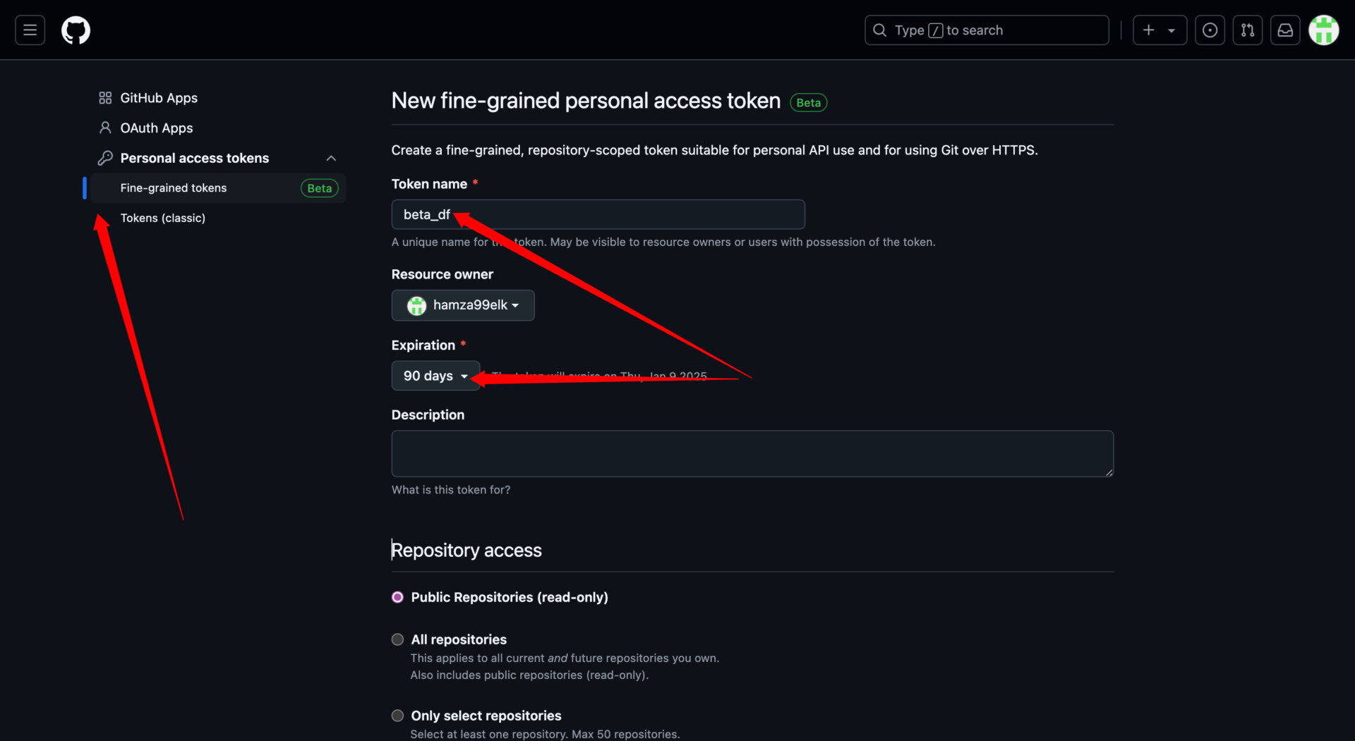The height and width of the screenshot is (741, 1355).
Task: Collapse the Personal access tokens section
Action: (331, 158)
